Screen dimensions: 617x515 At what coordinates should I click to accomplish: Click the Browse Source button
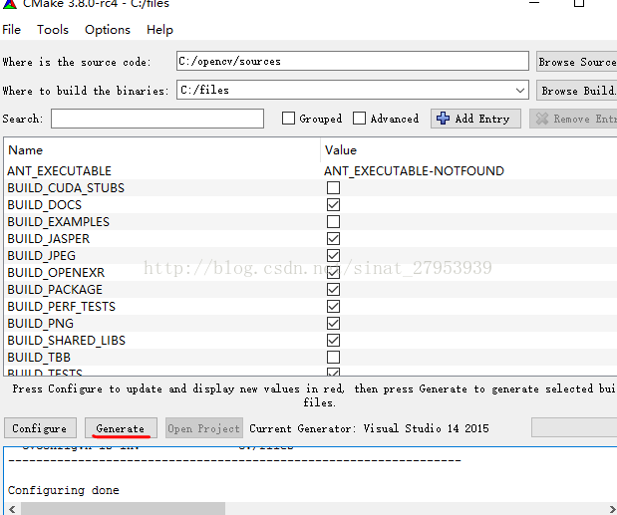coord(576,62)
